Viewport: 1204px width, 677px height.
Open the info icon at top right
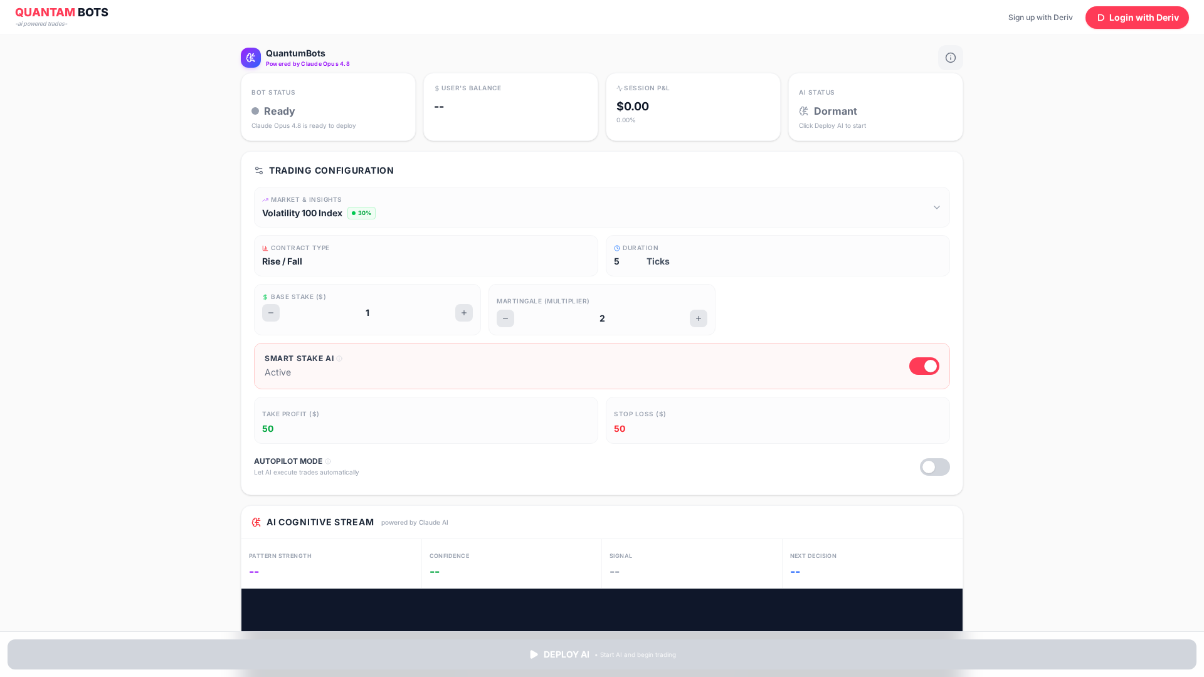pos(951,58)
